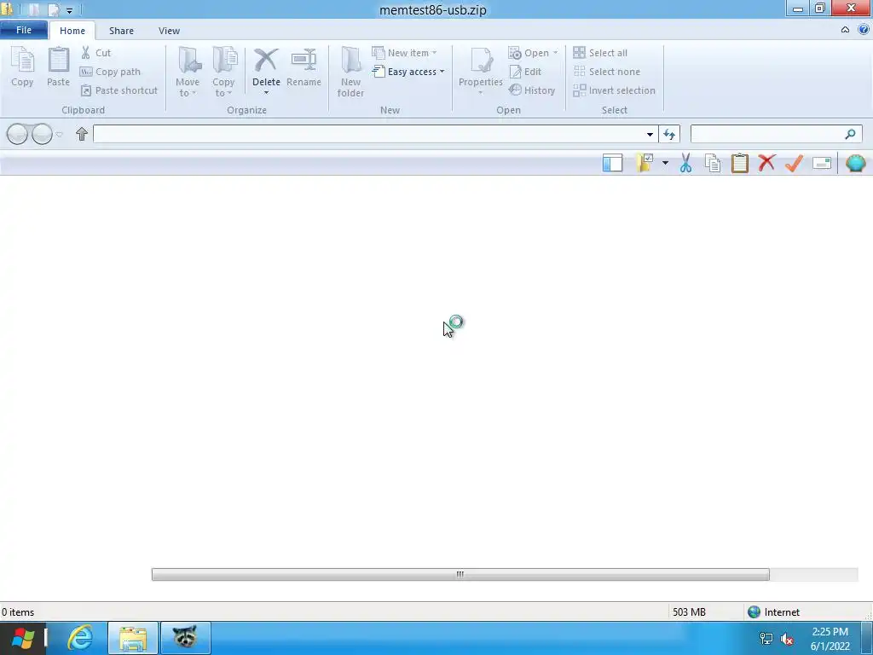873x655 pixels.
Task: Open Internet Explorer from the taskbar
Action: (79, 638)
